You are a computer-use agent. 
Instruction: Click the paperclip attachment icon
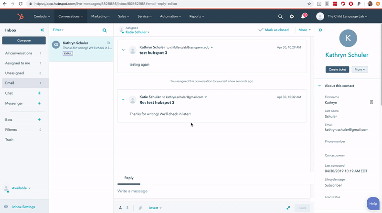140,208
